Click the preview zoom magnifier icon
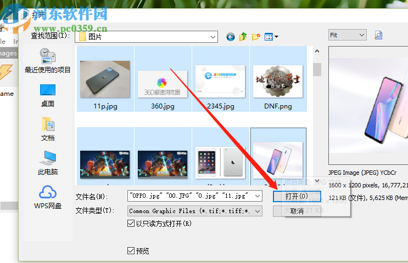The width and height of the screenshot is (408, 263). tap(378, 35)
